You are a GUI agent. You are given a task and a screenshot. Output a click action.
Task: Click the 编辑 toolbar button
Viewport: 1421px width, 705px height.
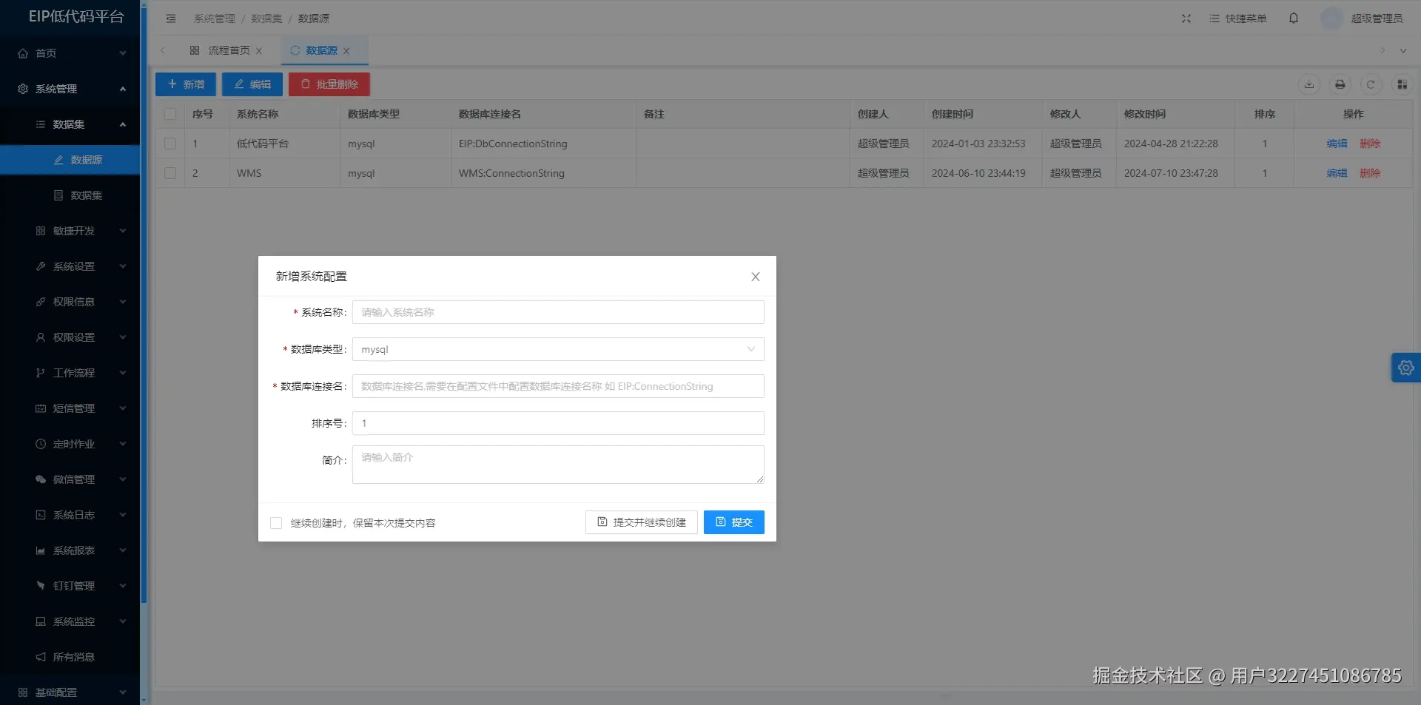pyautogui.click(x=252, y=84)
